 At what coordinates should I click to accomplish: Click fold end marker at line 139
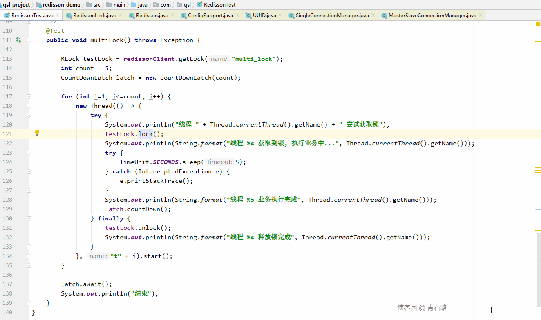(29, 303)
